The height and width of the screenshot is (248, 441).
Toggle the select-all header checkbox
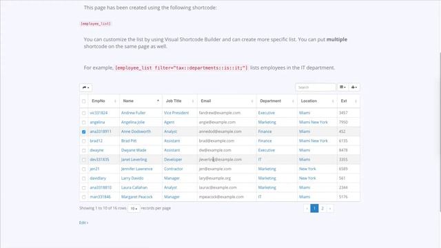[84, 101]
